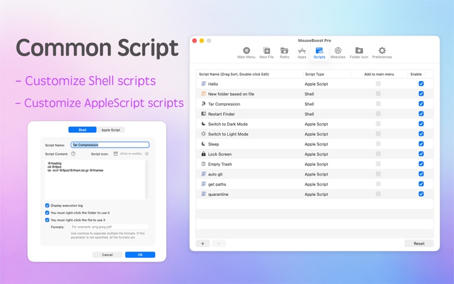This screenshot has width=454, height=284.
Task: Toggle Enable checkbox for Restart Finder
Action: 421,114
